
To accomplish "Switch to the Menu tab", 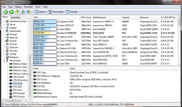I will pos(6,17).
